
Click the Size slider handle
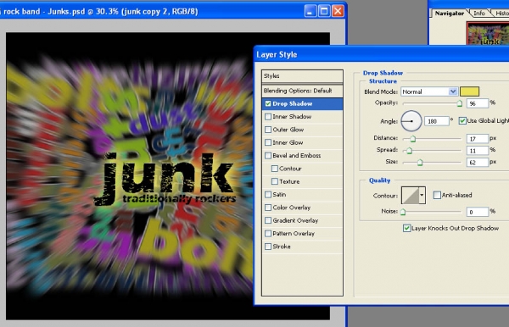tap(420, 163)
